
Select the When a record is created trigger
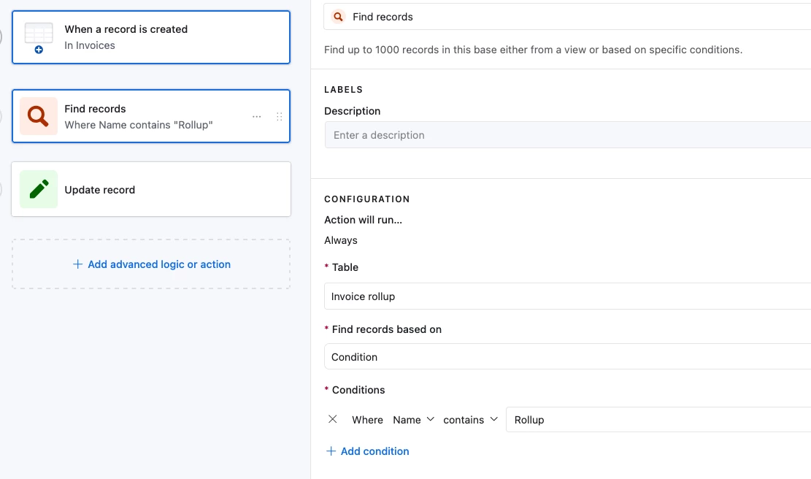click(151, 37)
